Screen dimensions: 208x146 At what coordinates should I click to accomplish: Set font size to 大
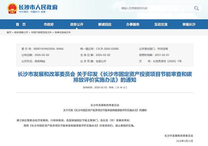coord(118,87)
